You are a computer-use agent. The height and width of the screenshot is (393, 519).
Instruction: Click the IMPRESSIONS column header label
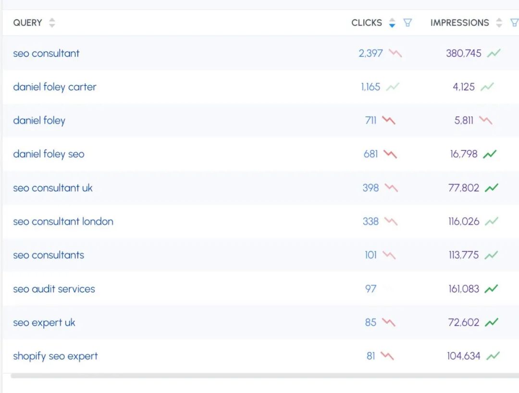point(459,23)
